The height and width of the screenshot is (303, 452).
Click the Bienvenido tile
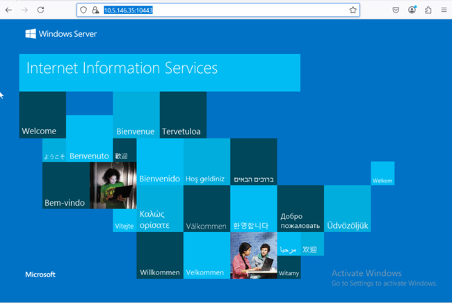click(160, 162)
